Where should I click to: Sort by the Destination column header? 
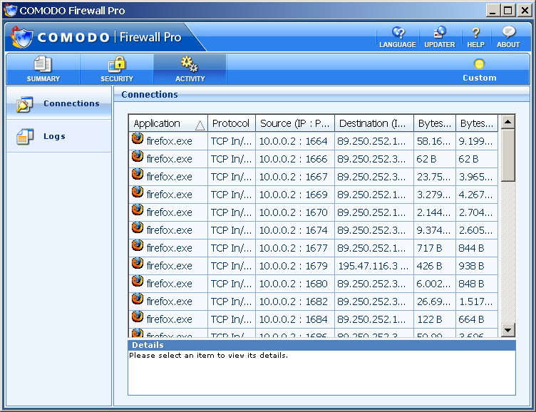[374, 123]
